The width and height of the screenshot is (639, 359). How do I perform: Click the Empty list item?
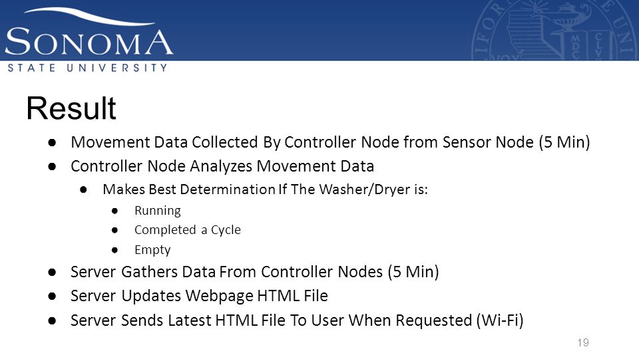(152, 249)
